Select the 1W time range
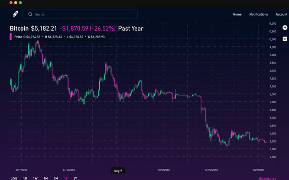The width and height of the screenshot is (289, 180). tap(35, 178)
